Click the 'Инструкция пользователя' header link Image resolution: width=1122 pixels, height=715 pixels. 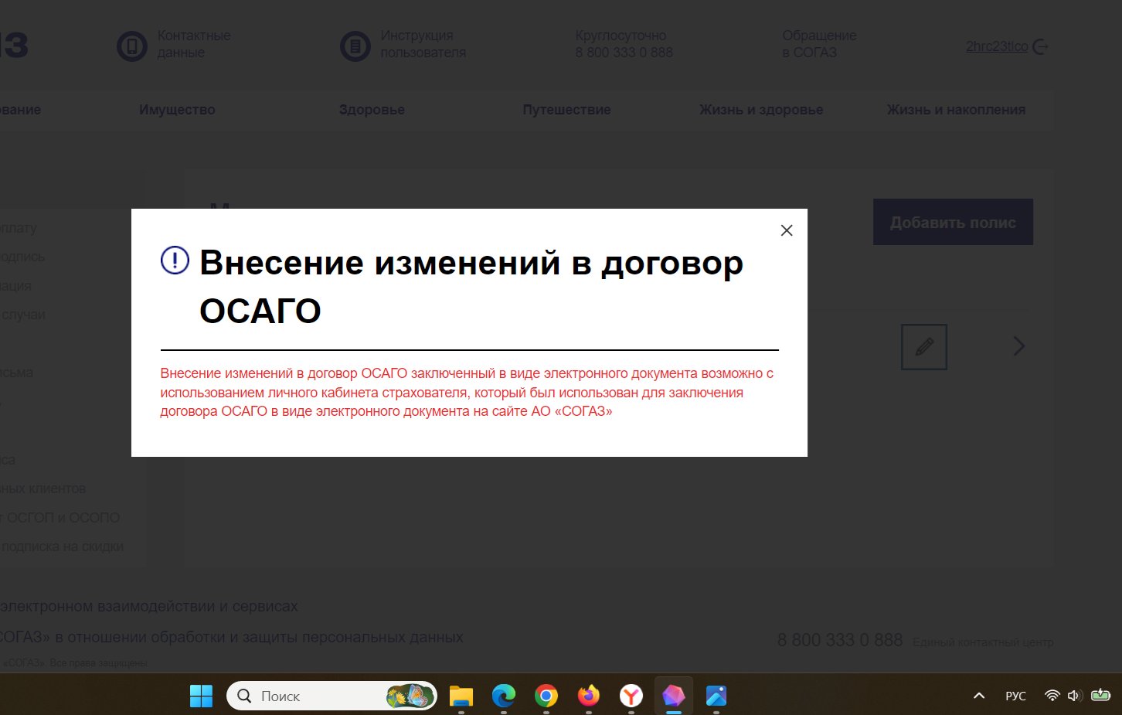coord(423,44)
